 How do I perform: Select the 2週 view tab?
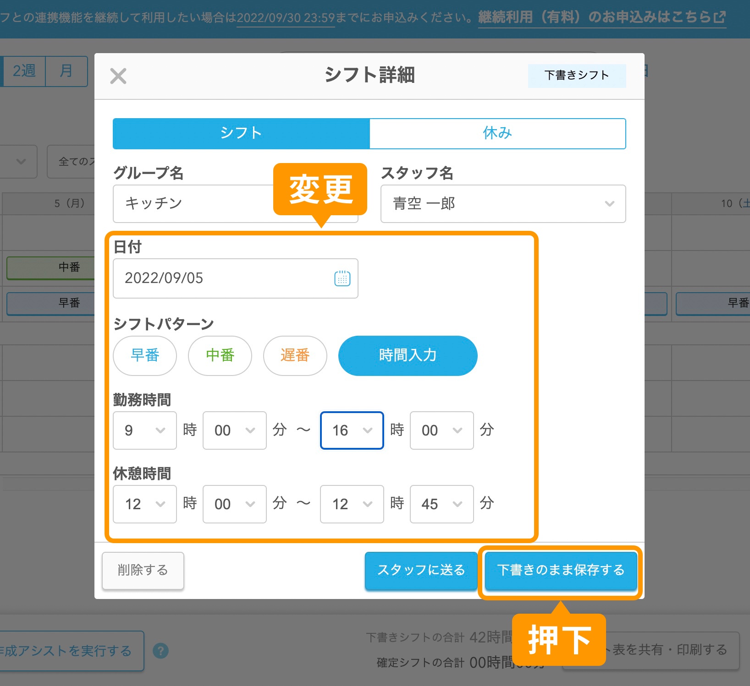[24, 71]
